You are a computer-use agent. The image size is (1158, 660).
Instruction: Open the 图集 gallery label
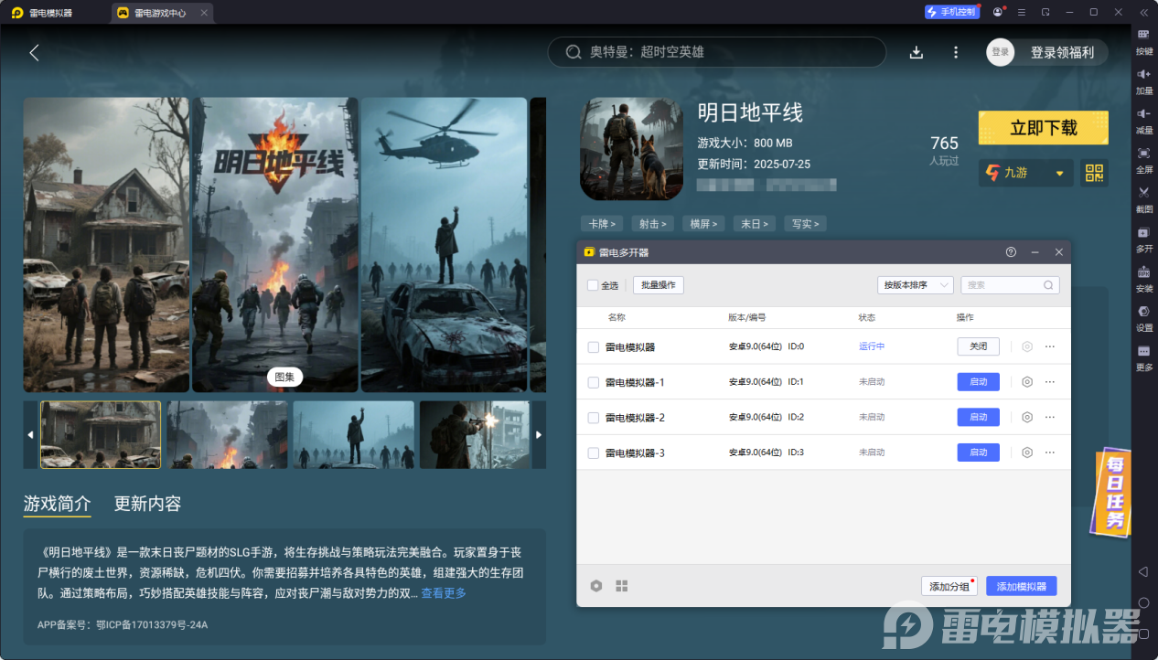tap(284, 377)
